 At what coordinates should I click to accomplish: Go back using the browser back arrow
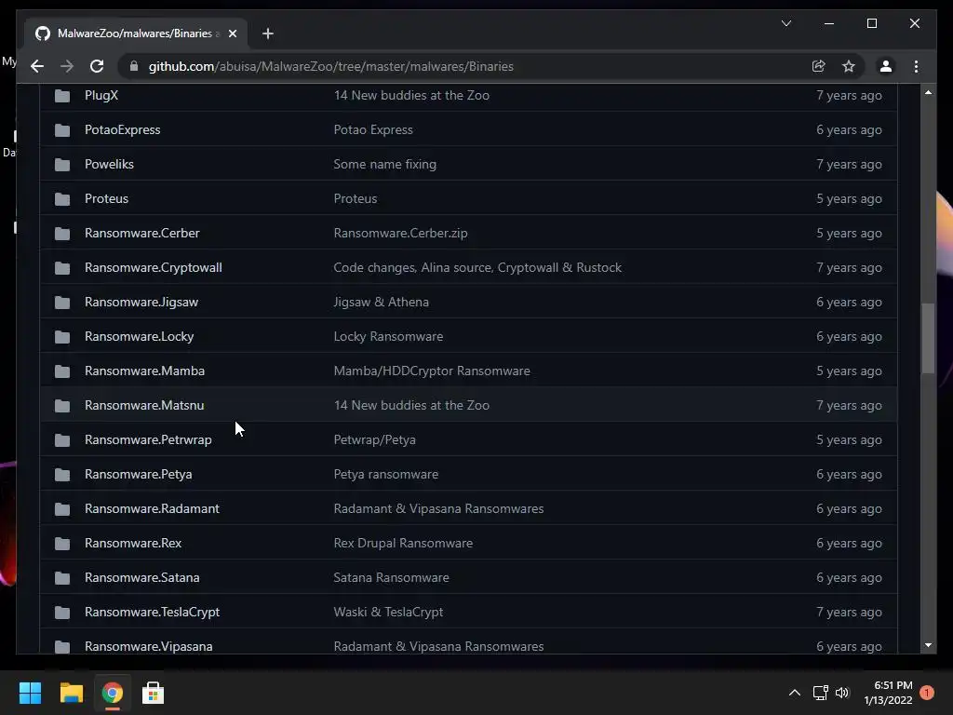(x=37, y=66)
